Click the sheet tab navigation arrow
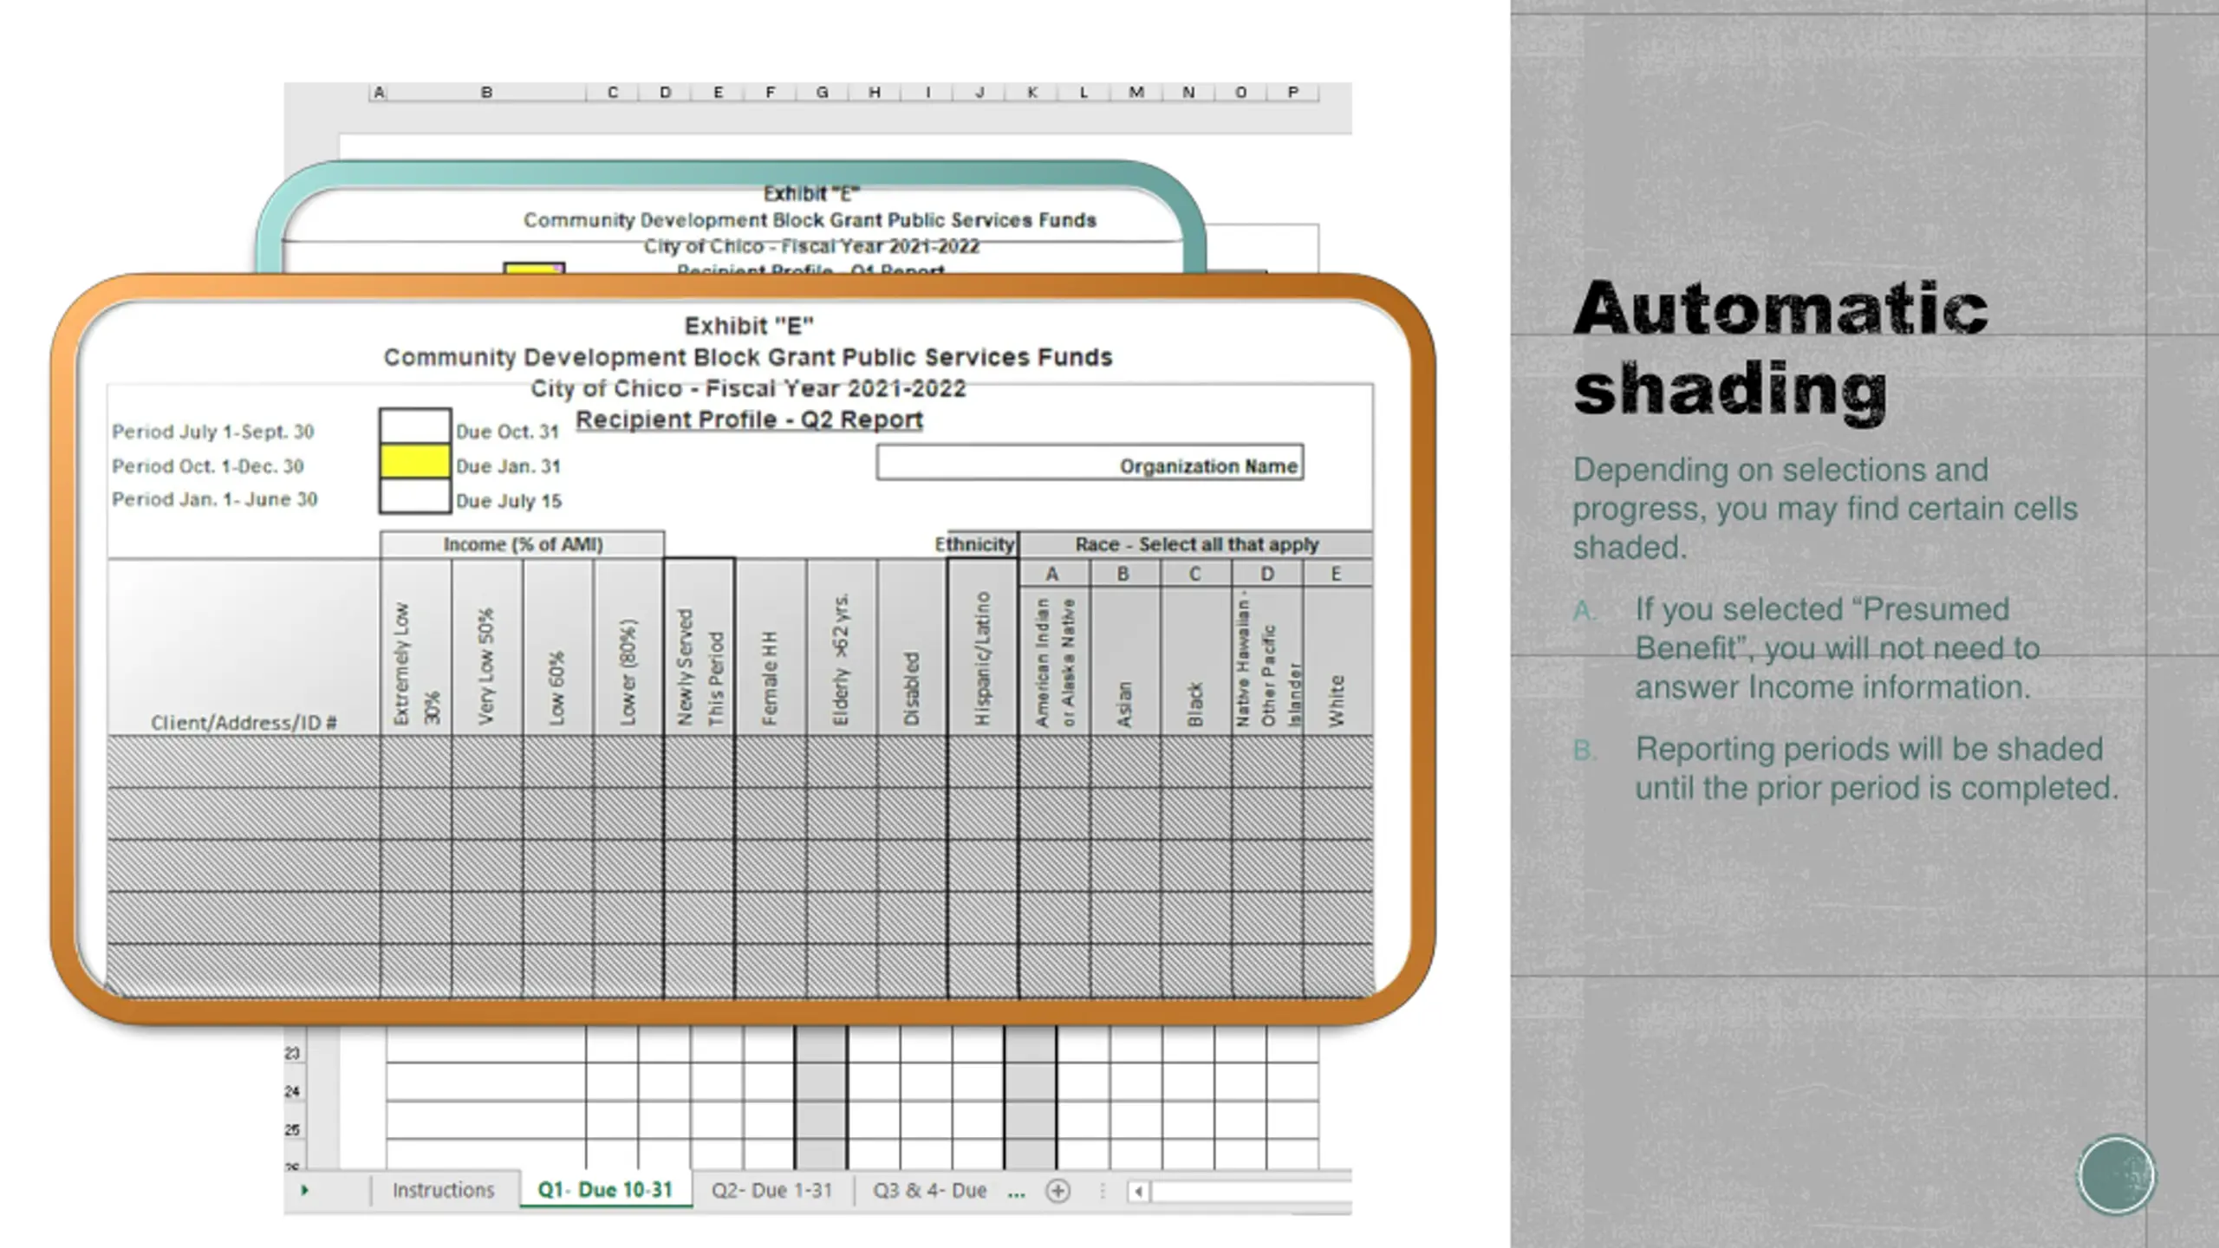The image size is (2219, 1248). click(304, 1191)
